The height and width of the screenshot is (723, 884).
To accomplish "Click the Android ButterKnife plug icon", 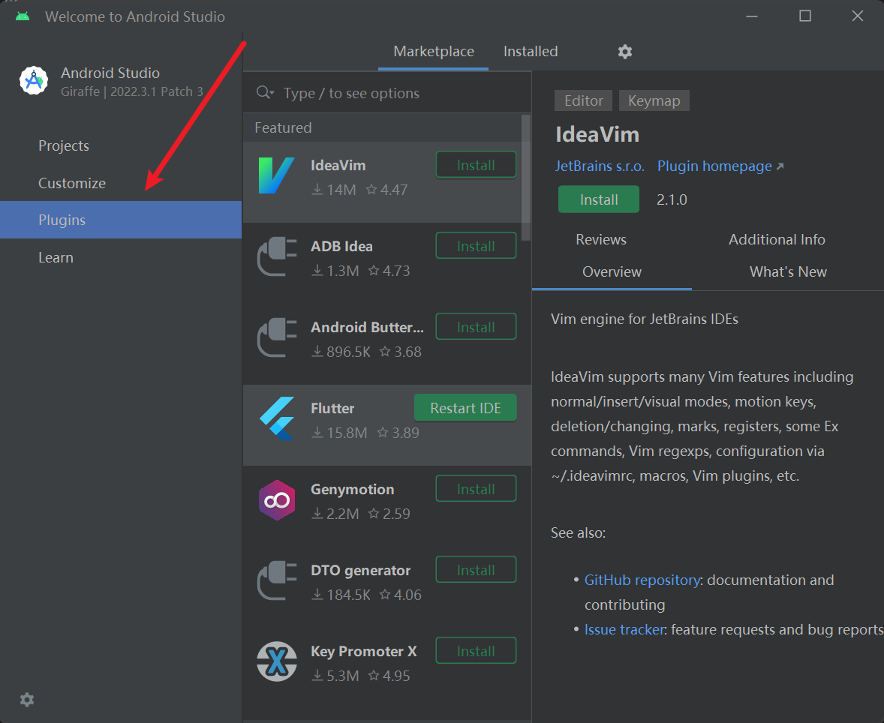I will (x=276, y=337).
